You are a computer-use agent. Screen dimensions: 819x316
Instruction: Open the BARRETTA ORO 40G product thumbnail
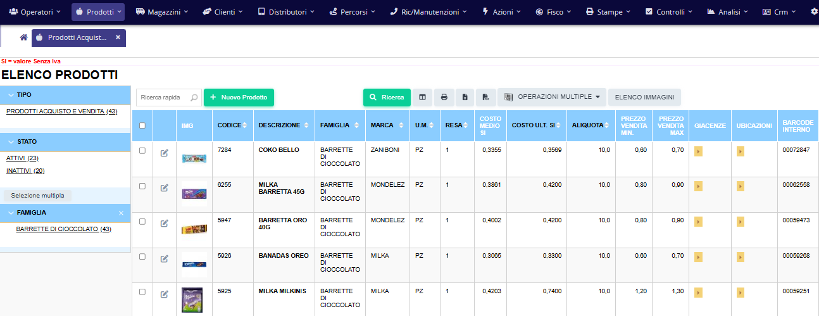(194, 229)
